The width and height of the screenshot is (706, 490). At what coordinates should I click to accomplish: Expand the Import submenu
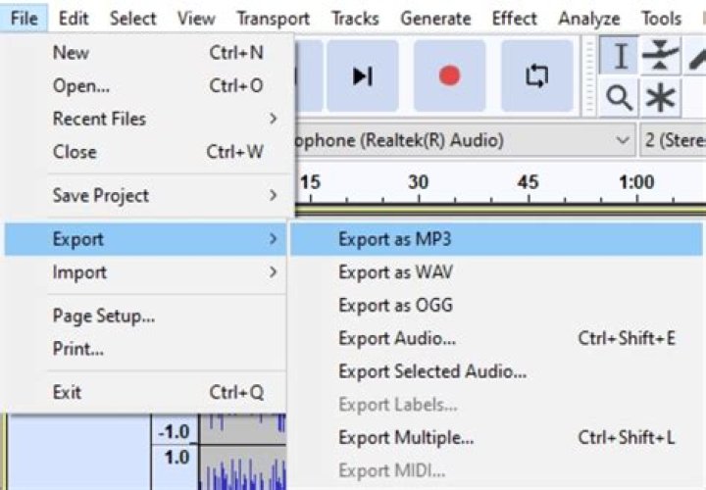coord(145,272)
